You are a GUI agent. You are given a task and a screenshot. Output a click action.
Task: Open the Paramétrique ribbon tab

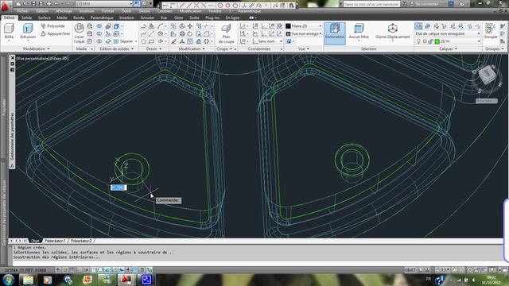coord(102,17)
